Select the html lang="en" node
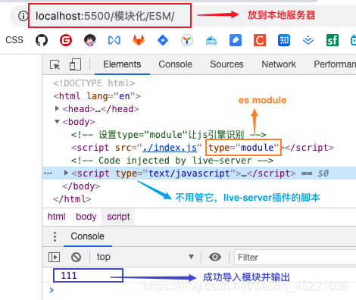The width and height of the screenshot is (356, 300). click(x=97, y=96)
